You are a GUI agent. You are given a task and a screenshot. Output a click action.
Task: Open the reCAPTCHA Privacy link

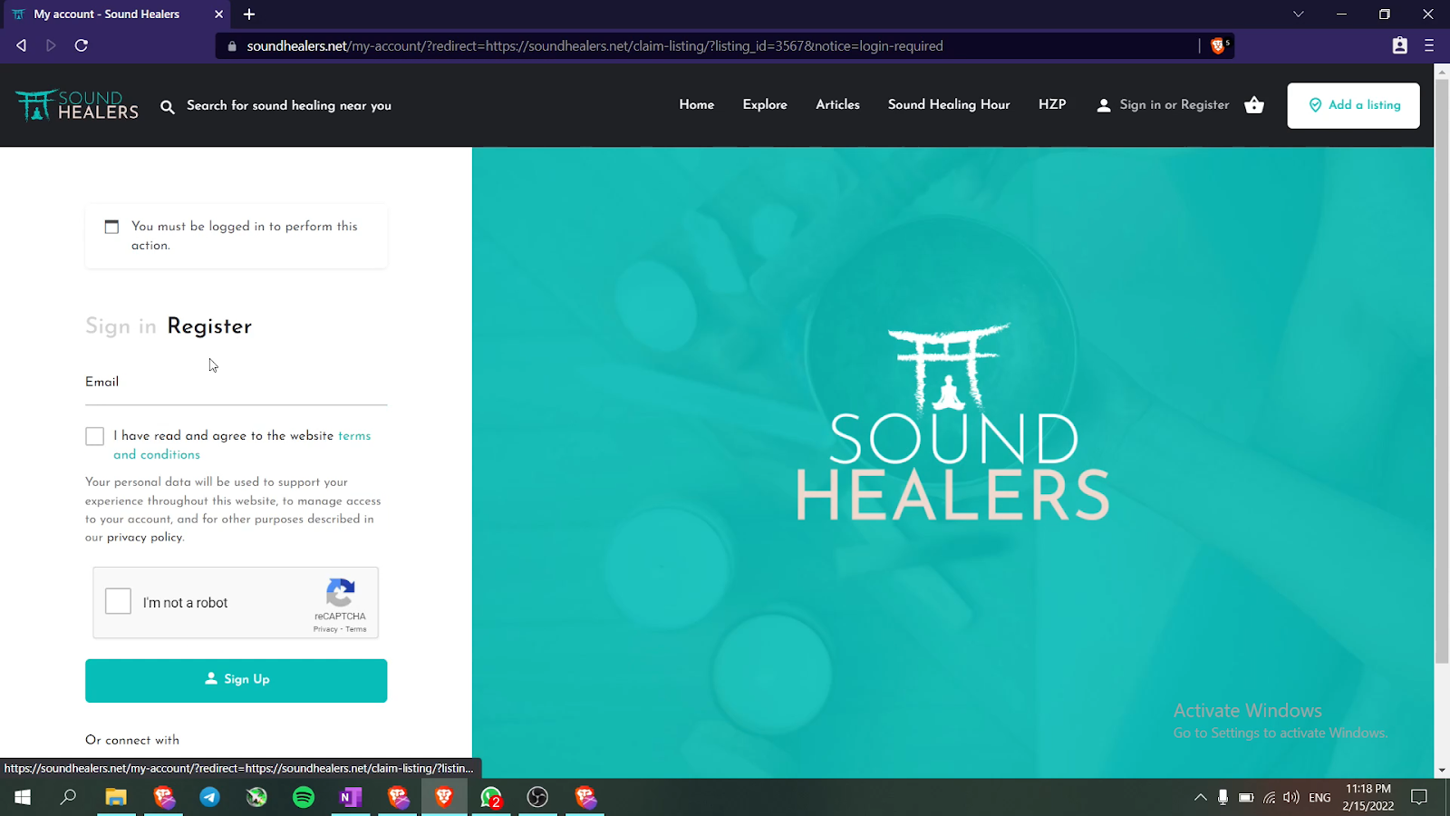coord(325,629)
